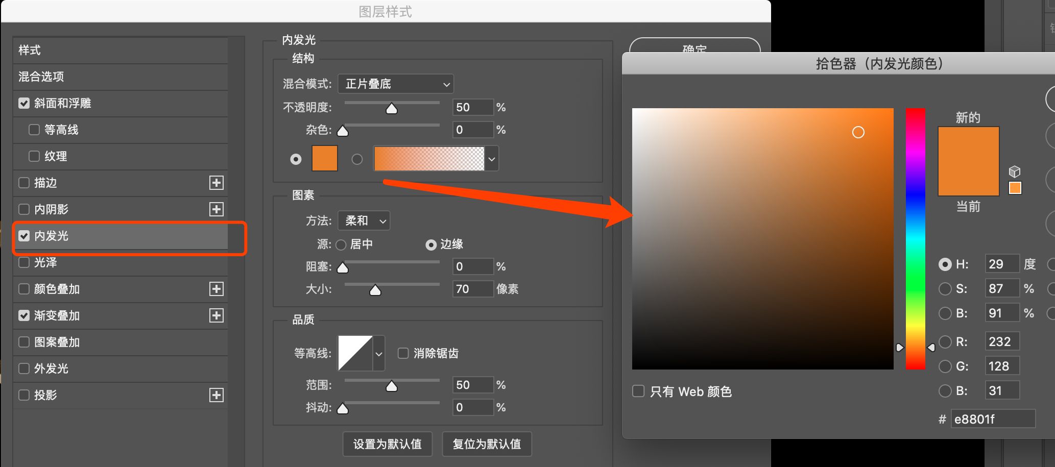
Task: Choose the 居中 source radio button
Action: [x=341, y=245]
